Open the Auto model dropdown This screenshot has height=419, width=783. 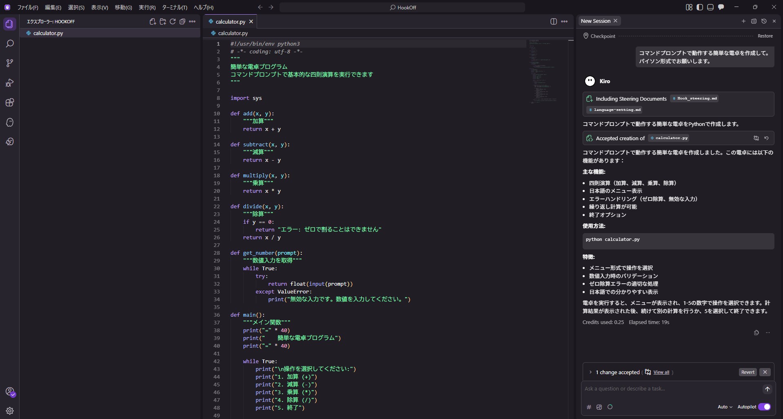tap(725, 407)
